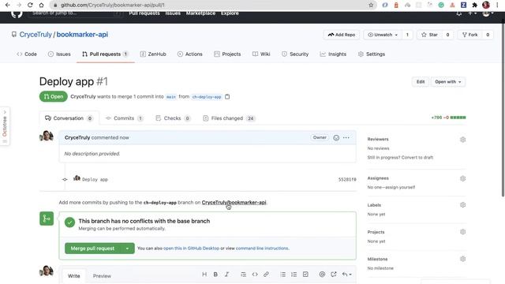505x284 pixels.
Task: Open commit 55281f0 hash link
Action: tap(347, 179)
